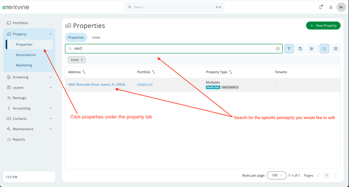
Task: Open Rows per page dropdown
Action: click(276, 175)
